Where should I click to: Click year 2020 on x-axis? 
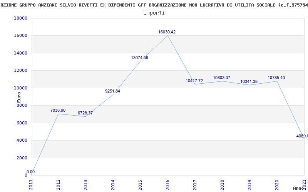tap(277, 185)
